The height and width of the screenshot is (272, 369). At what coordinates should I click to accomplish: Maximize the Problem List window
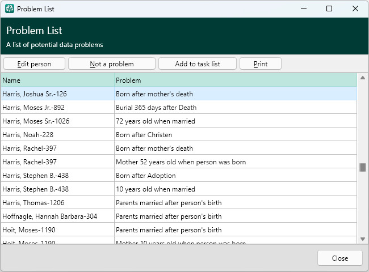[x=329, y=8]
